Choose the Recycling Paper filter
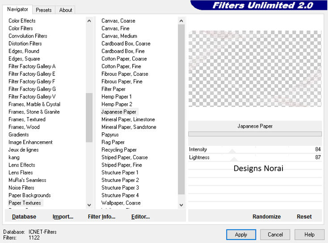This screenshot has width=328, height=243. point(119,150)
